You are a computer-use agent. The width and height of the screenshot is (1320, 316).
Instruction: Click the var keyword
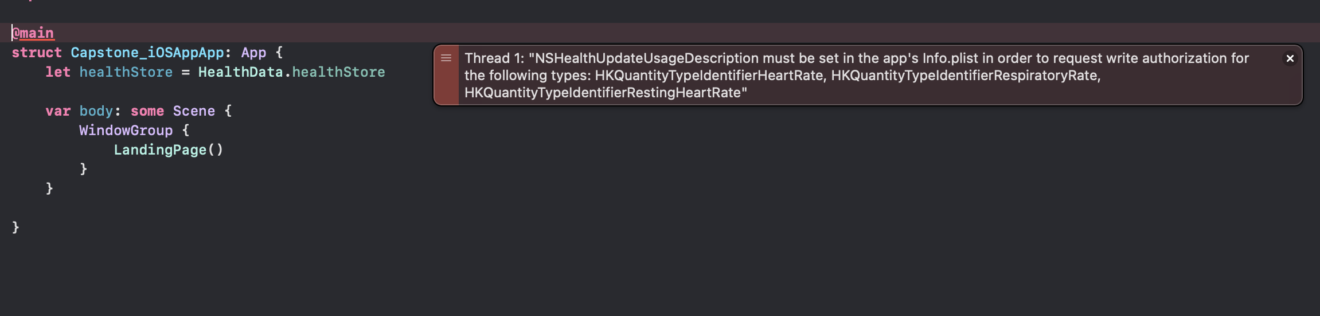click(58, 111)
